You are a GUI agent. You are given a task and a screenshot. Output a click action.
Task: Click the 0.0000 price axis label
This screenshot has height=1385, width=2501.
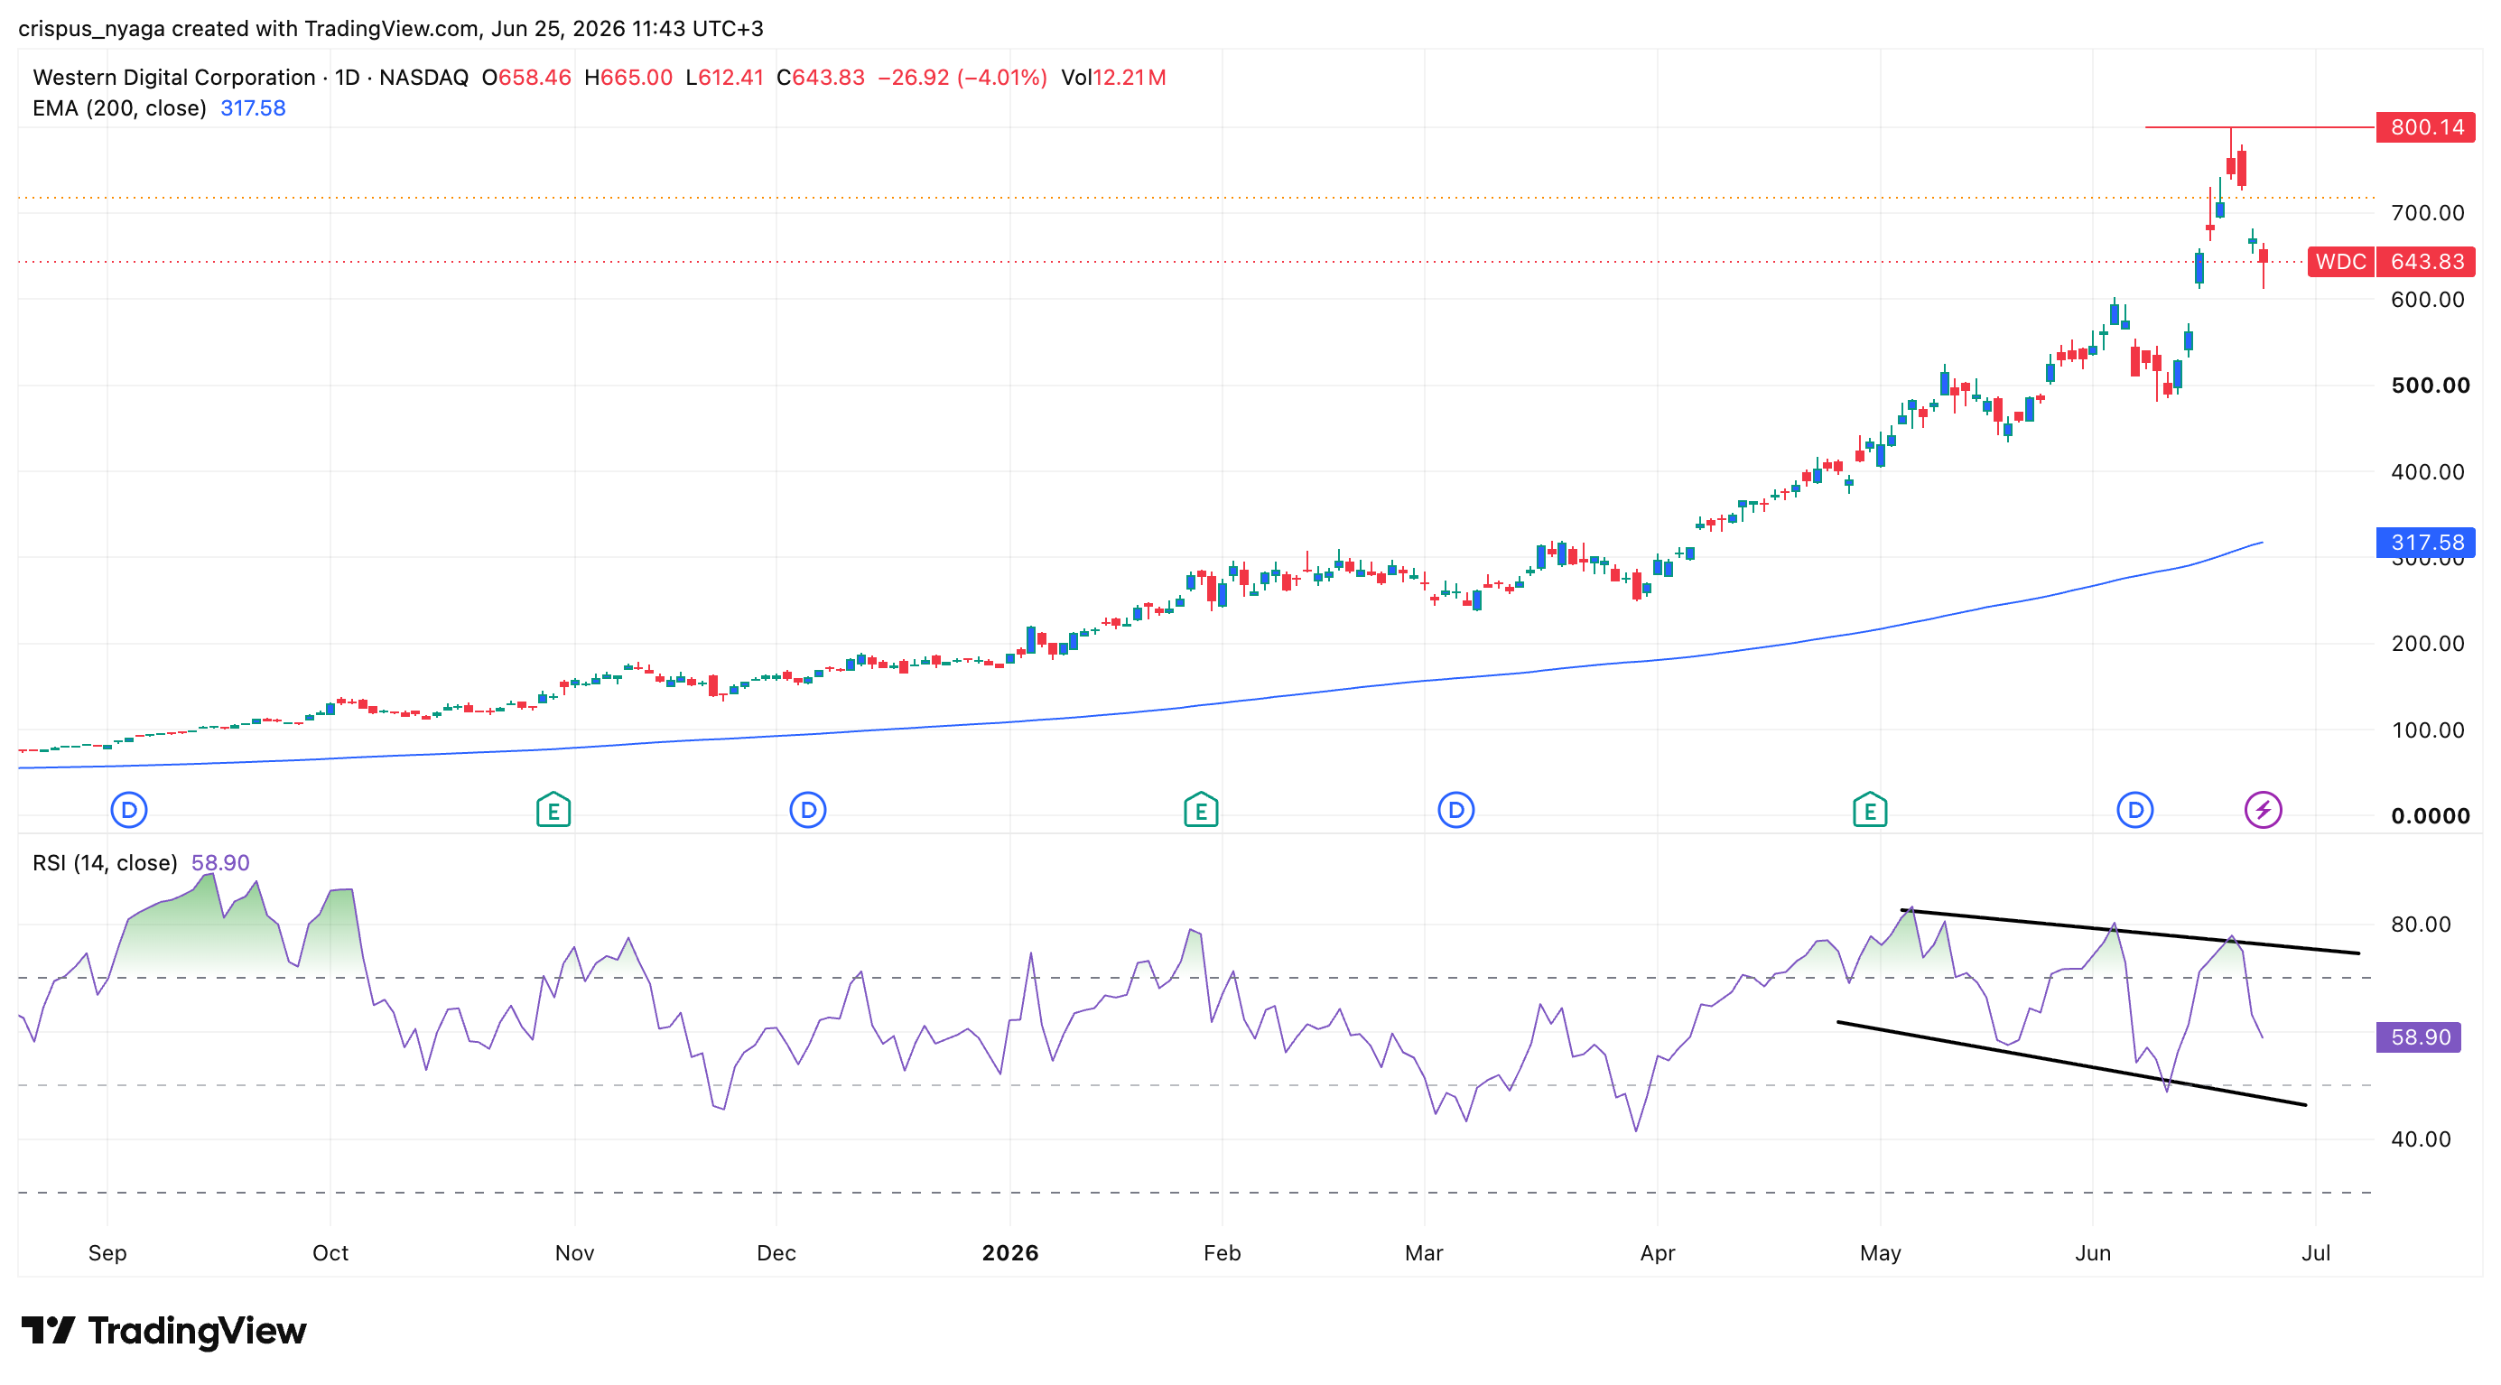tap(2431, 816)
